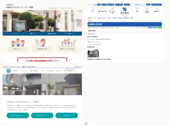The height and width of the screenshot is (126, 169).
Task: Open the heart health and welfare icon
Action: 103,9
